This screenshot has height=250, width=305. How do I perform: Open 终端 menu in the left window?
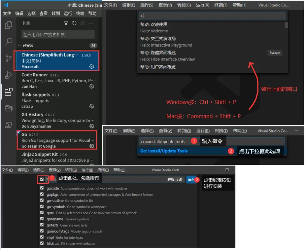tap(80, 13)
